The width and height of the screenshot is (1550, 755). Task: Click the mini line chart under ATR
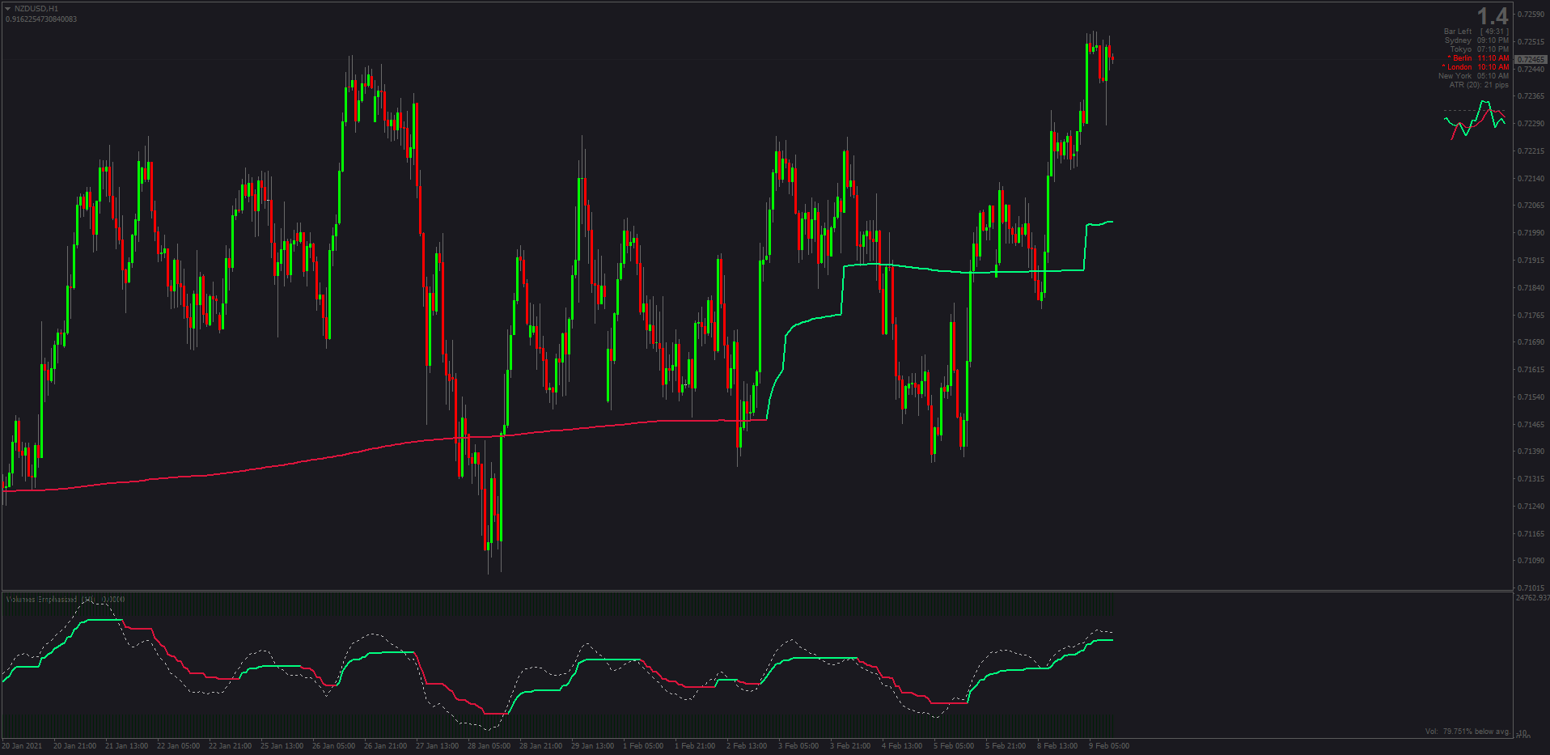1475,119
